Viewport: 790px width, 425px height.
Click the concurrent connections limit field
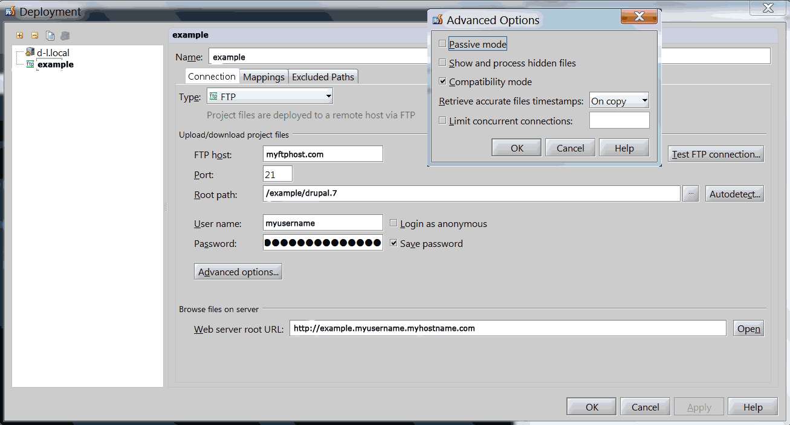(619, 120)
